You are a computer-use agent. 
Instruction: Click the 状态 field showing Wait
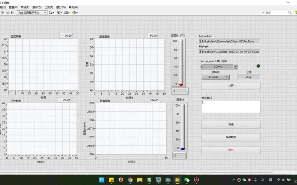(x=249, y=77)
